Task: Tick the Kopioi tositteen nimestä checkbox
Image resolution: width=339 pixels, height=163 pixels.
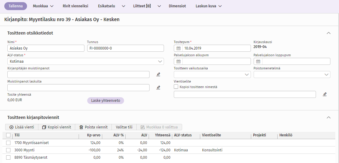Action: 176,87
